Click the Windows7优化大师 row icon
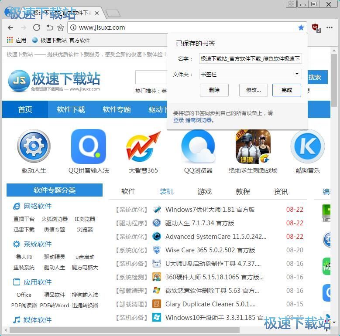 point(157,209)
